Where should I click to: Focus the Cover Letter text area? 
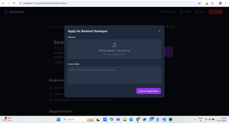[x=114, y=75]
